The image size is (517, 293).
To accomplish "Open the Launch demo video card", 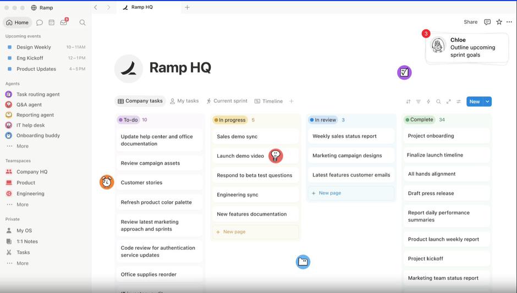I will coord(256,156).
